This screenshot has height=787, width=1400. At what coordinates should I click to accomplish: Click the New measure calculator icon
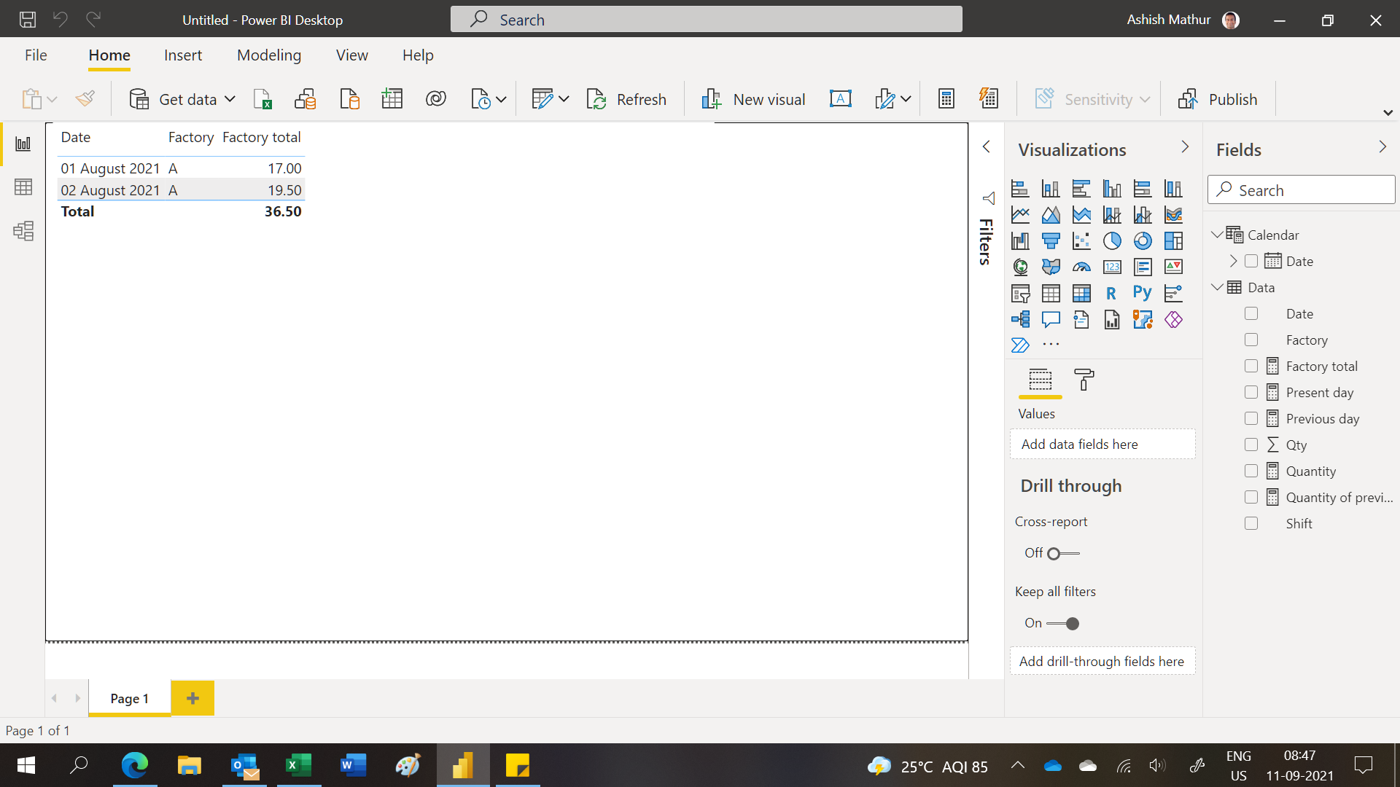point(946,99)
